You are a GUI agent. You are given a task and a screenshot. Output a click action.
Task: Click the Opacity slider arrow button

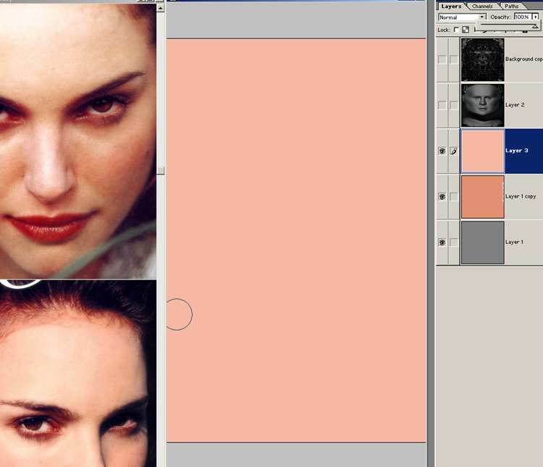tap(536, 17)
